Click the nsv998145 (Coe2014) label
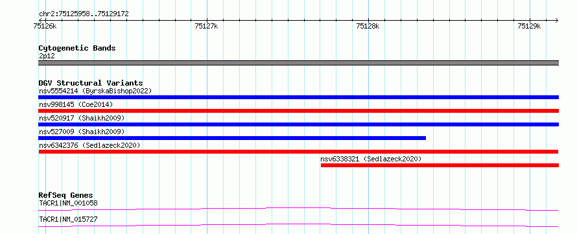The width and height of the screenshot is (577, 234). click(76, 104)
